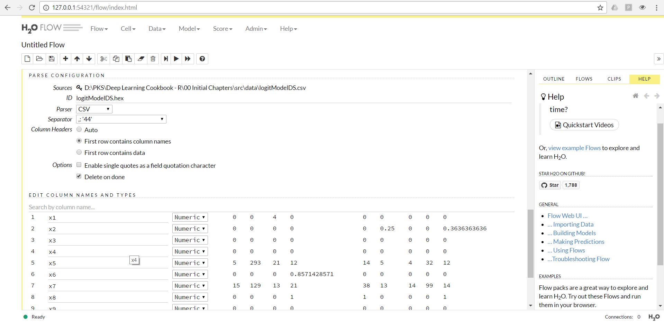Switch to the FLOWS tab

(x=584, y=79)
